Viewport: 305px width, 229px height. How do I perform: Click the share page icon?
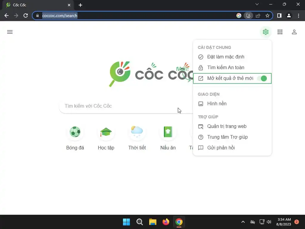click(258, 16)
